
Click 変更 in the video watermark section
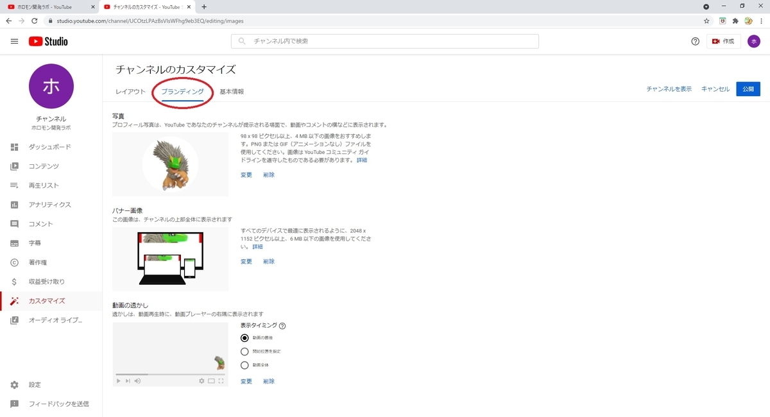(246, 382)
